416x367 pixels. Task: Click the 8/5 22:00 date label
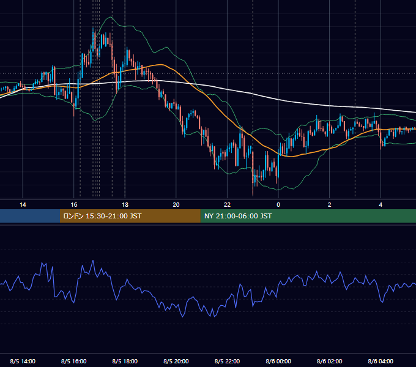tap(227, 361)
